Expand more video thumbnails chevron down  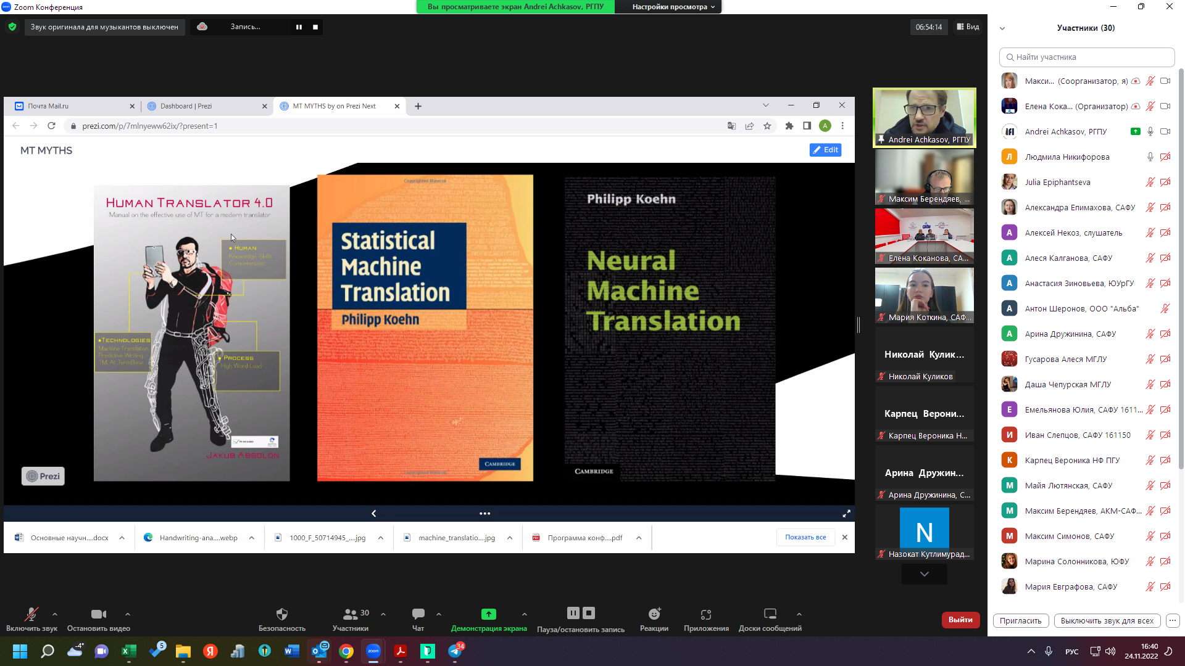(x=924, y=574)
